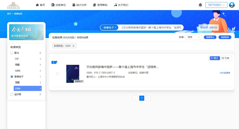Toggle the 连环画 checkbox
The width and height of the screenshot is (239, 129).
pos(12,94)
